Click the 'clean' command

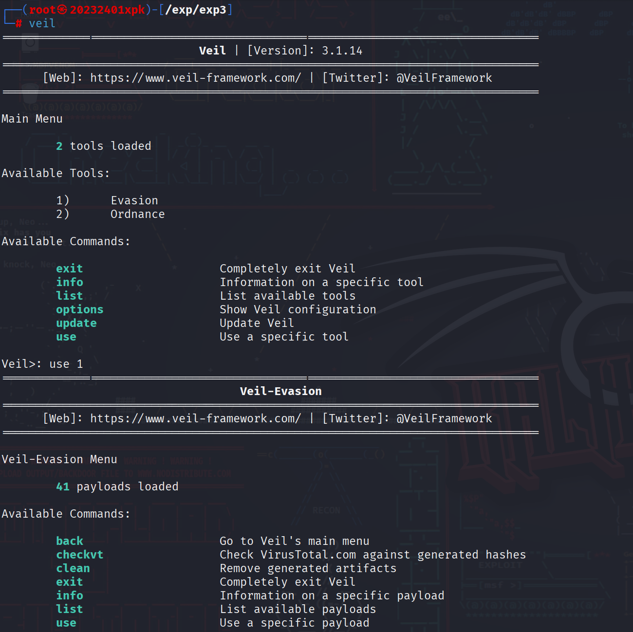pyautogui.click(x=73, y=568)
